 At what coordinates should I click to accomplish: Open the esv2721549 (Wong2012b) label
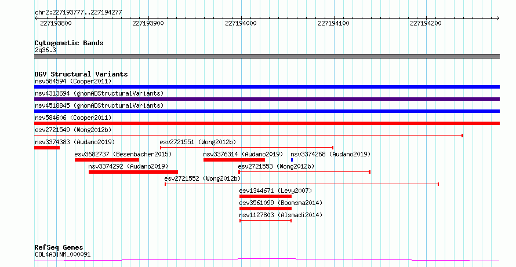(73, 130)
